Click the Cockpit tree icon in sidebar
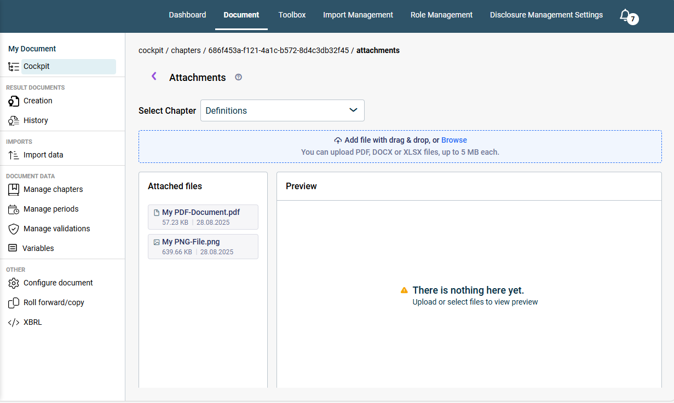 click(14, 67)
